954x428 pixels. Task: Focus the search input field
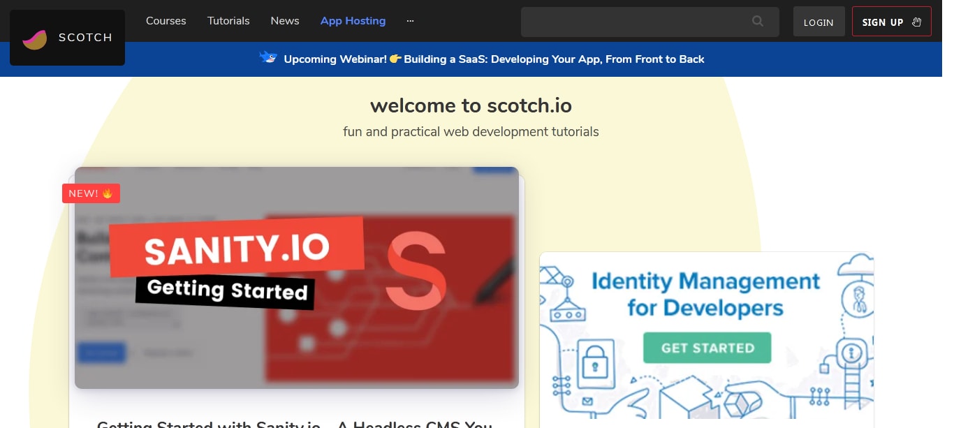click(650, 22)
